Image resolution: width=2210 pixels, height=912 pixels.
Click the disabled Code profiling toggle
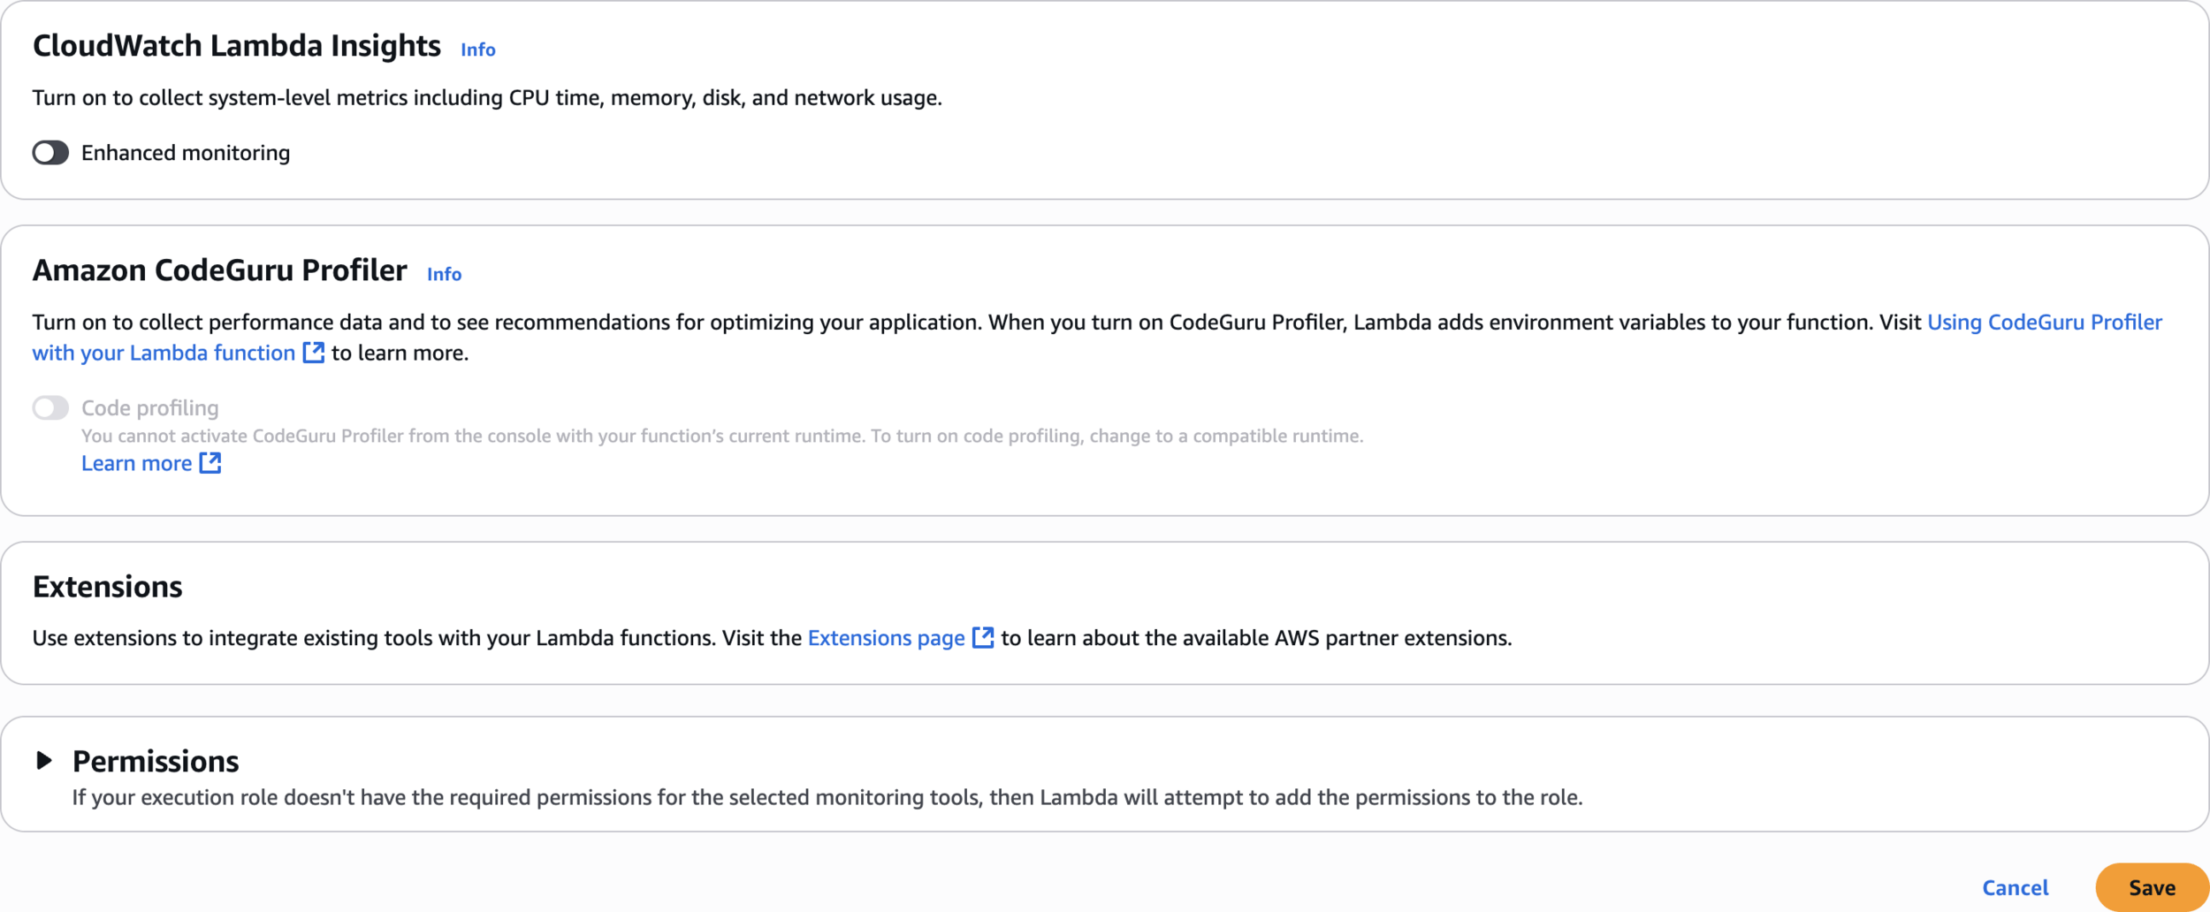(50, 407)
